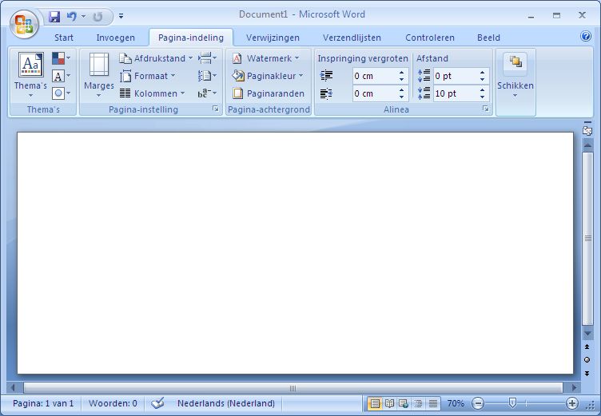601x416 pixels.
Task: Choose theme colors icon
Action: click(62, 58)
